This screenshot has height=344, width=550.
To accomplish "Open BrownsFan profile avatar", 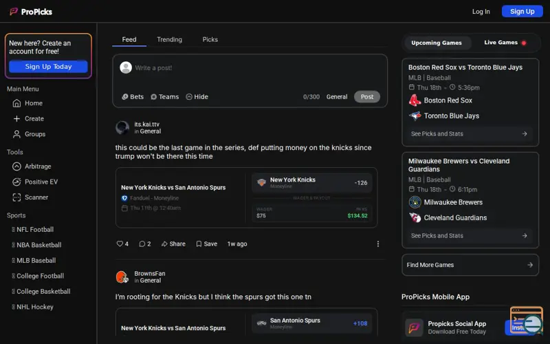I will (122, 277).
